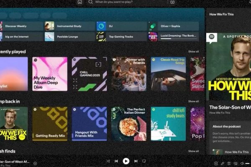Open the Chill Gaming 2025 playlist card
The height and width of the screenshot is (167, 251).
(90, 74)
